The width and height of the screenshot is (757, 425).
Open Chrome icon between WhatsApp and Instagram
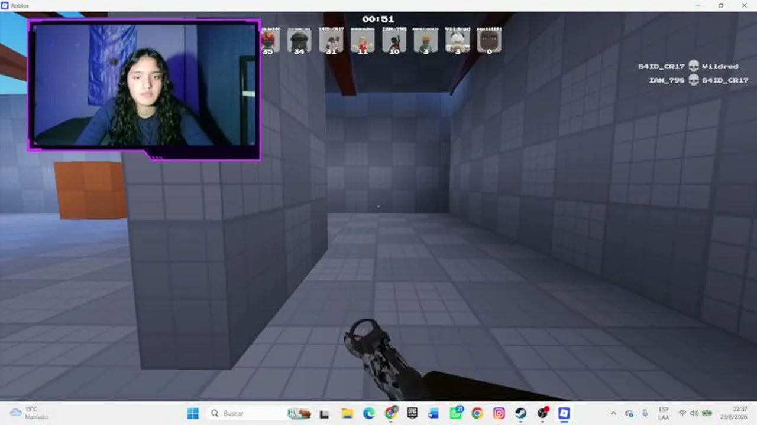pos(477,413)
